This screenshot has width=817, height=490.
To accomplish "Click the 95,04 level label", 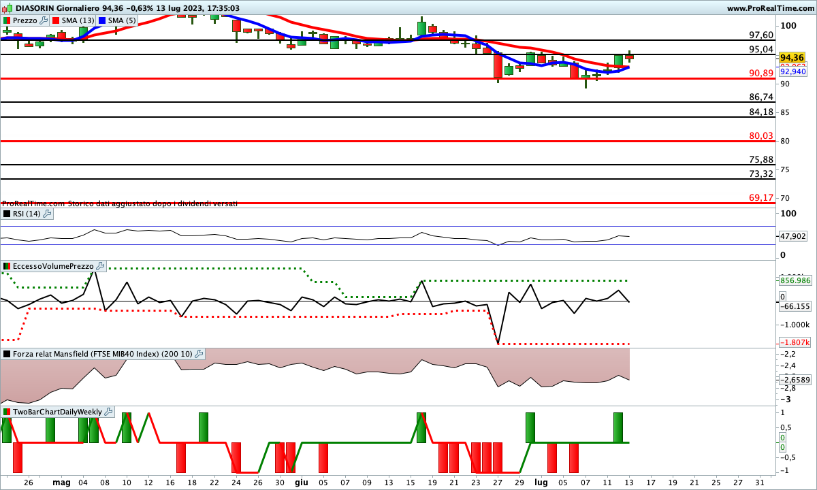I will (x=761, y=50).
